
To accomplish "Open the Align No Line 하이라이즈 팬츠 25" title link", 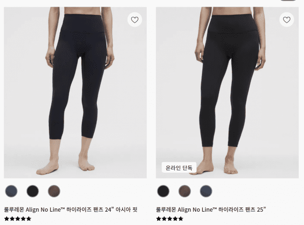I will (x=211, y=209).
